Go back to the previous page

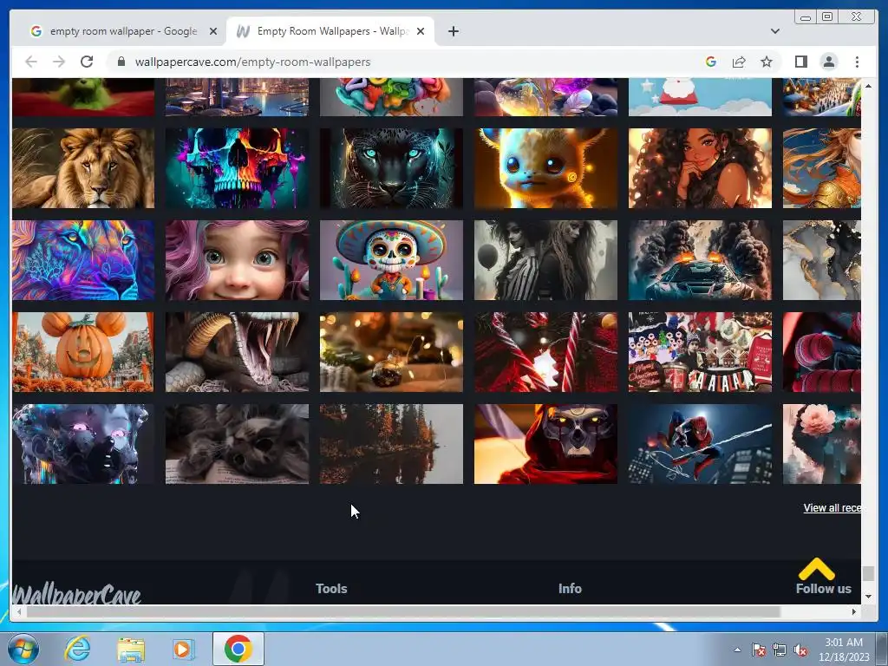pos(31,62)
